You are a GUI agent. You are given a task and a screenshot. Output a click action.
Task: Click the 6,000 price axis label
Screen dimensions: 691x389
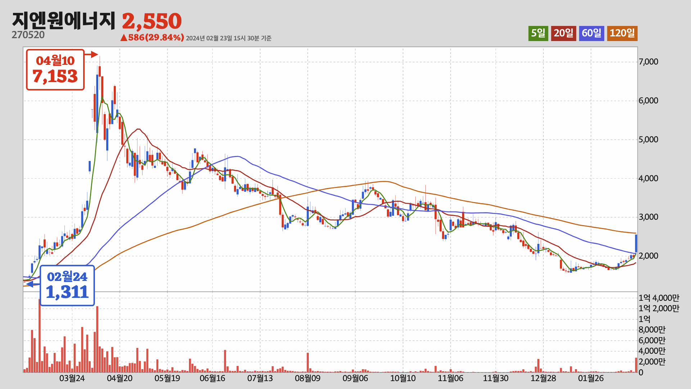click(x=648, y=101)
